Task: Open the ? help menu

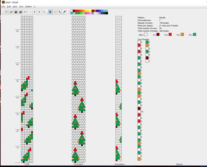Action: tap(34, 7)
